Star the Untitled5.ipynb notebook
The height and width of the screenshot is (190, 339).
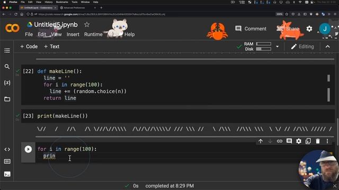[87, 25]
